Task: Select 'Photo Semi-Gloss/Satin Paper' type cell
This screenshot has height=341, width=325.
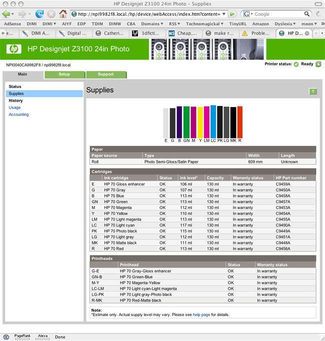Action: (x=171, y=162)
